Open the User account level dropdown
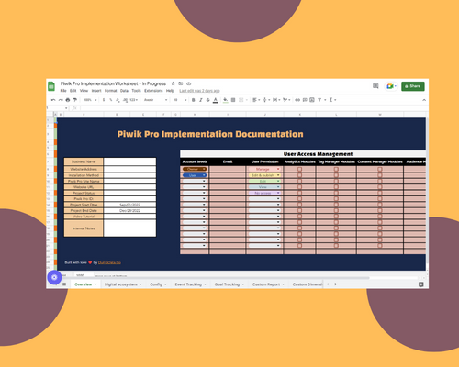459x367 pixels. coord(195,175)
